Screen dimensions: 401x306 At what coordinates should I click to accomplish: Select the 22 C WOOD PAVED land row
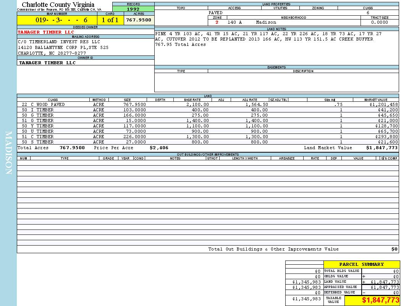point(43,104)
